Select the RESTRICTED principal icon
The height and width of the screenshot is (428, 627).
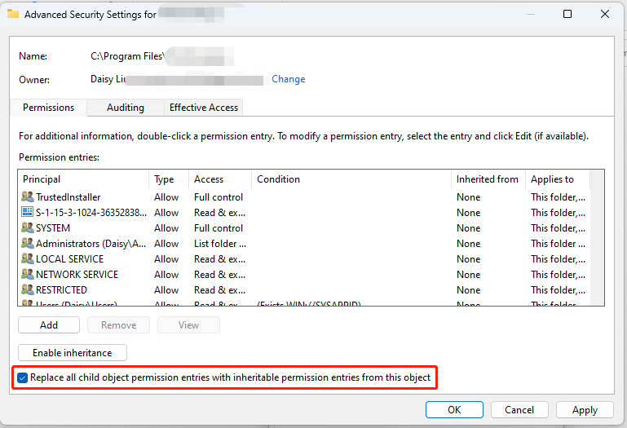[x=28, y=290]
